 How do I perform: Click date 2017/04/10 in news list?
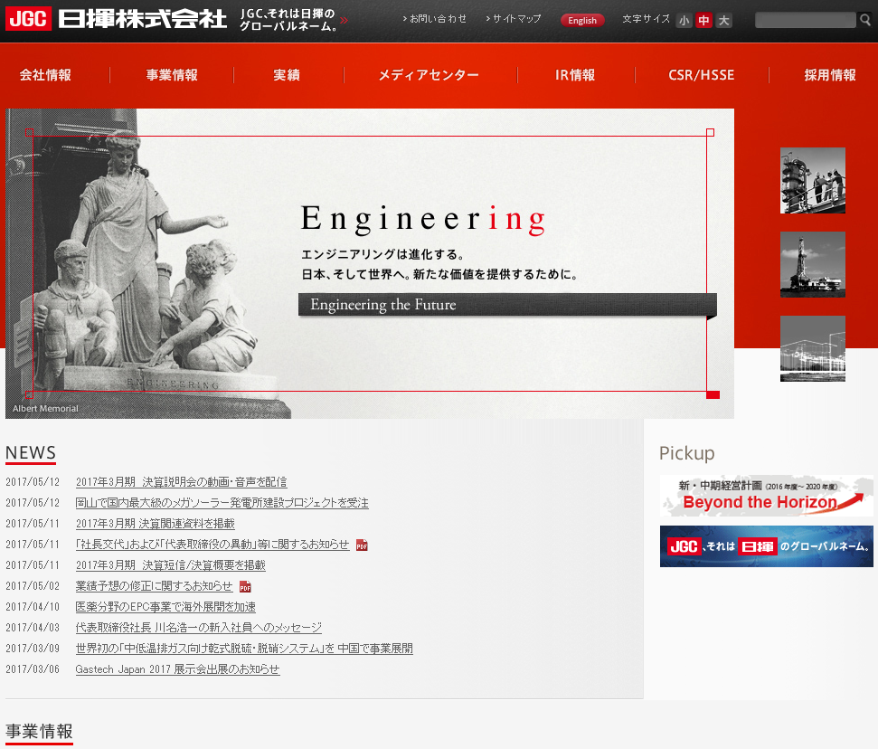[x=33, y=607]
